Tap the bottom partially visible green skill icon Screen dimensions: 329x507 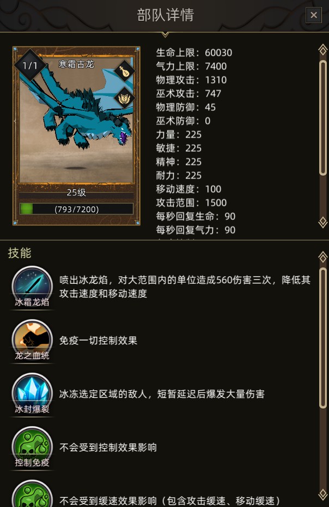[x=32, y=494]
